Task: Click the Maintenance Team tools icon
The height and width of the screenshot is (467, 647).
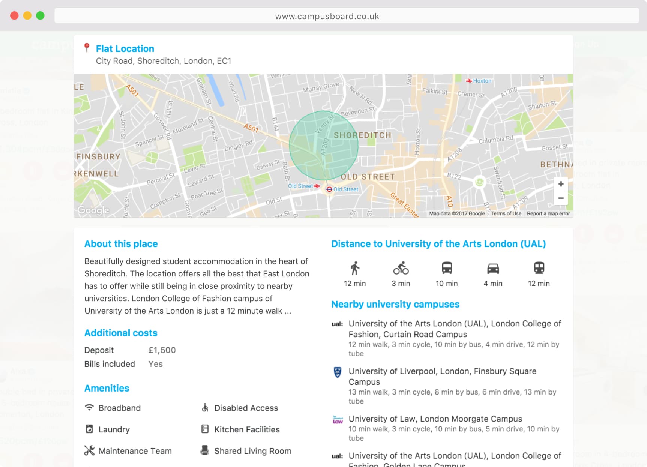Action: tap(89, 450)
